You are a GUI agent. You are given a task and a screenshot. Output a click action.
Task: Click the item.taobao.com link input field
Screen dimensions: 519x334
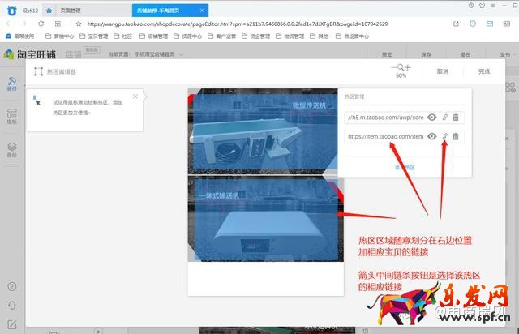click(x=384, y=136)
